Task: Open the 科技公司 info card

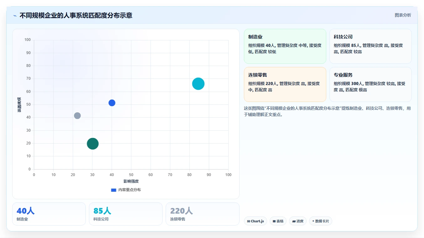Action: pyautogui.click(x=370, y=46)
